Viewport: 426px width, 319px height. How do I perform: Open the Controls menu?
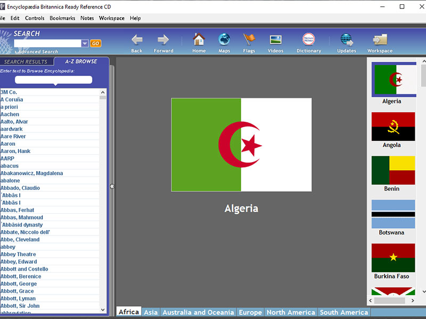click(35, 18)
